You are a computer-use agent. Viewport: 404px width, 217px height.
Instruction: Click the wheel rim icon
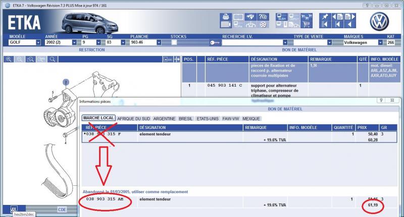pos(263,25)
